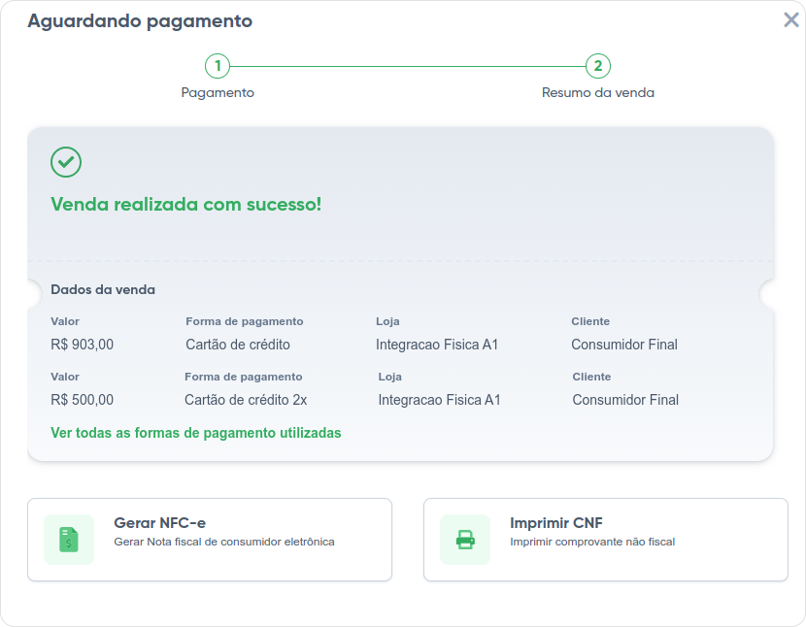Click the Valor label above R$ 903,00
This screenshot has width=806, height=627.
coord(65,321)
